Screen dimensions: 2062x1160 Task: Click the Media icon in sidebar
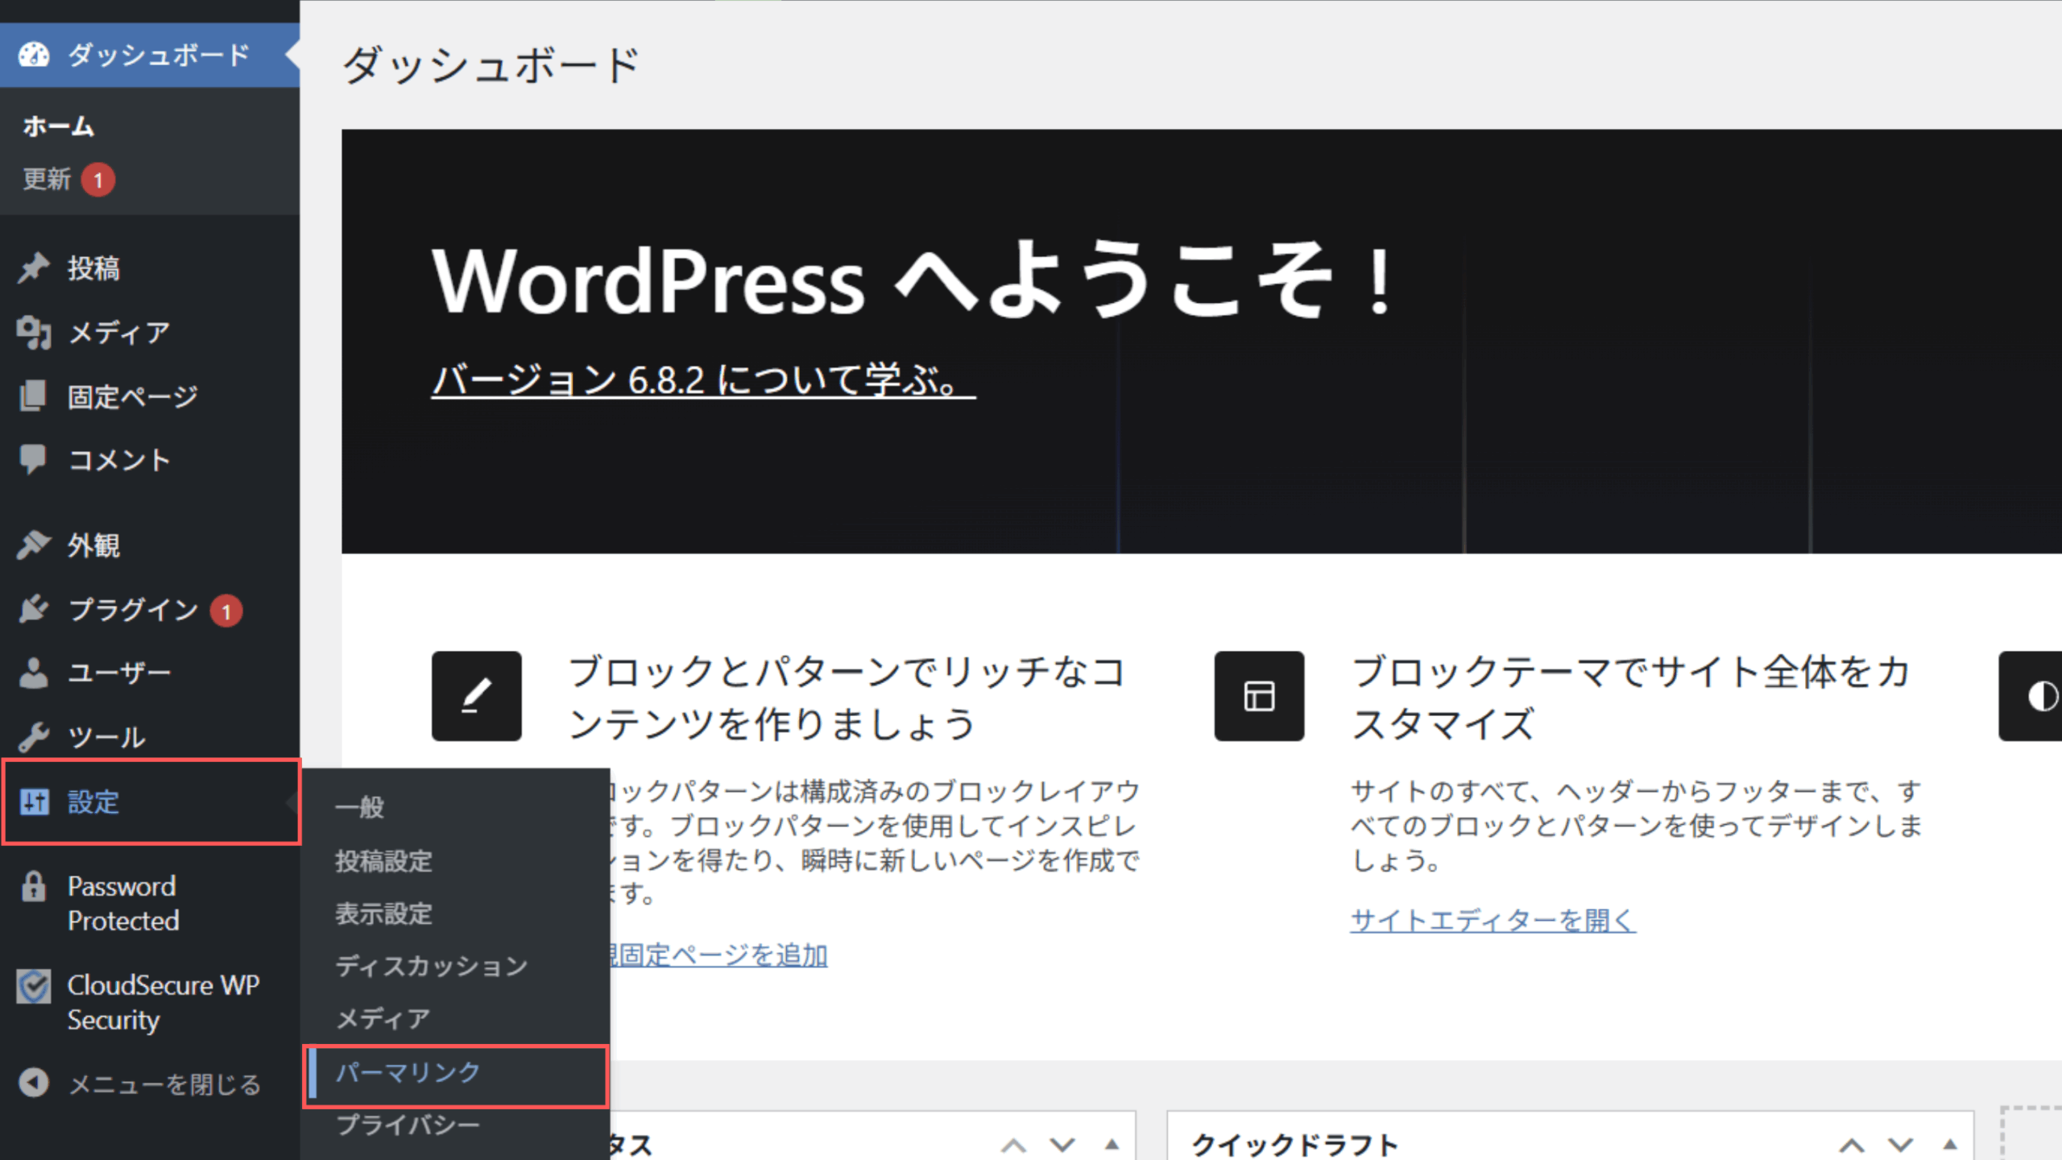(x=34, y=333)
